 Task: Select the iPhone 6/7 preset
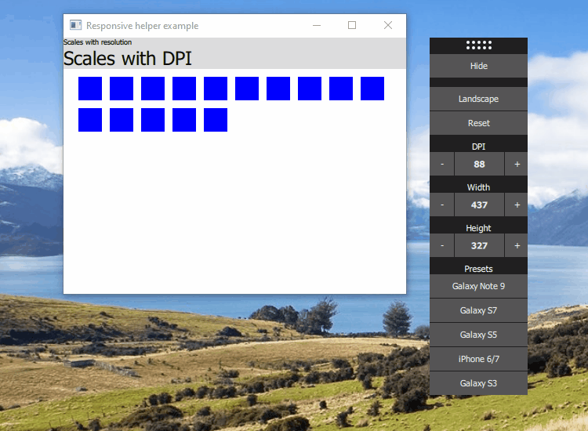point(478,359)
